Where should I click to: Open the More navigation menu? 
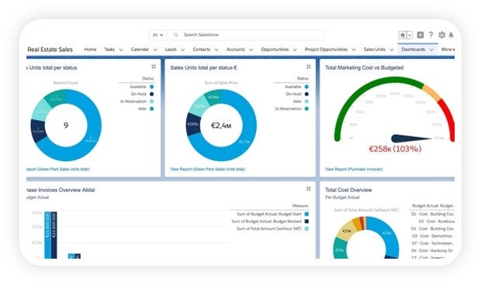(x=448, y=50)
